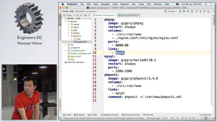Click the battery status icon

[178, 4]
